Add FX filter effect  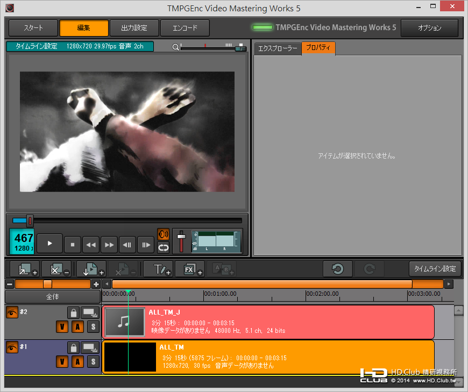coord(190,269)
